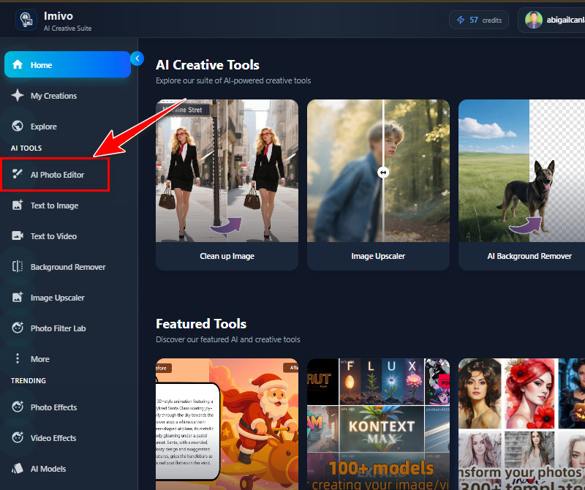Click the Photo Effects icon
Screen dimensions: 585x490
pyautogui.click(x=18, y=407)
